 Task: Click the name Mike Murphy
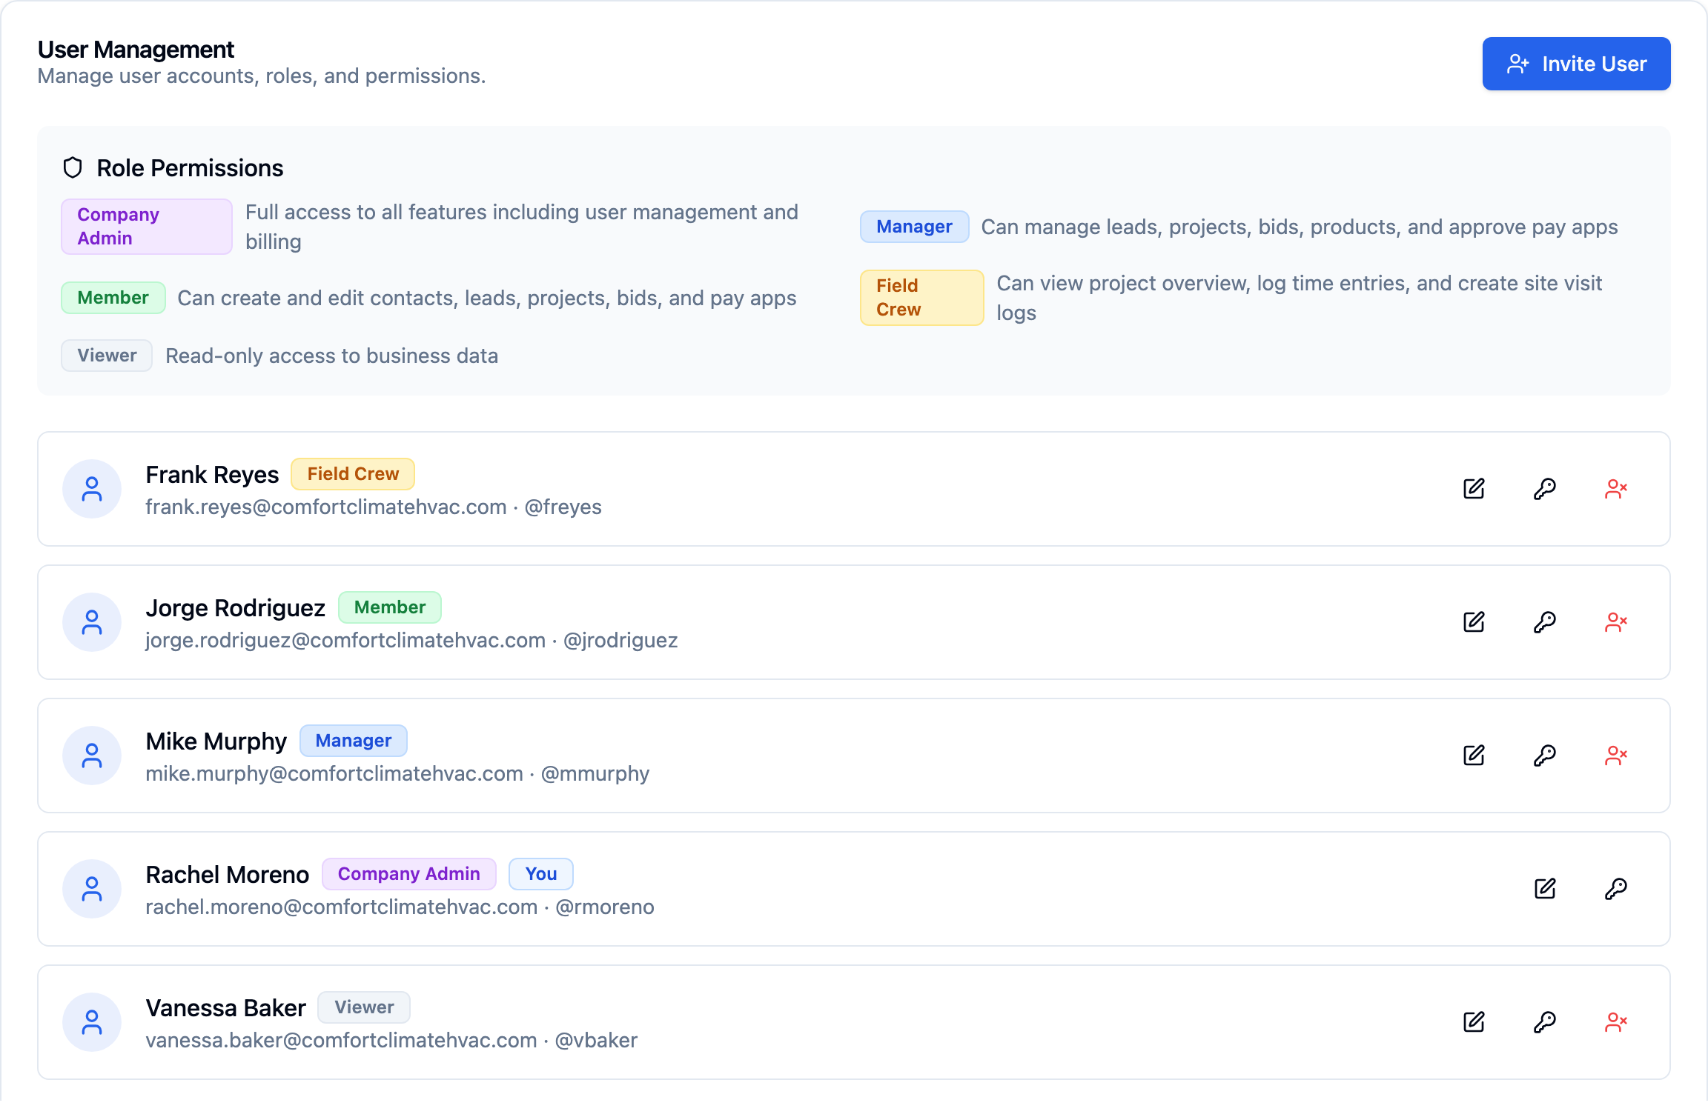pos(216,741)
